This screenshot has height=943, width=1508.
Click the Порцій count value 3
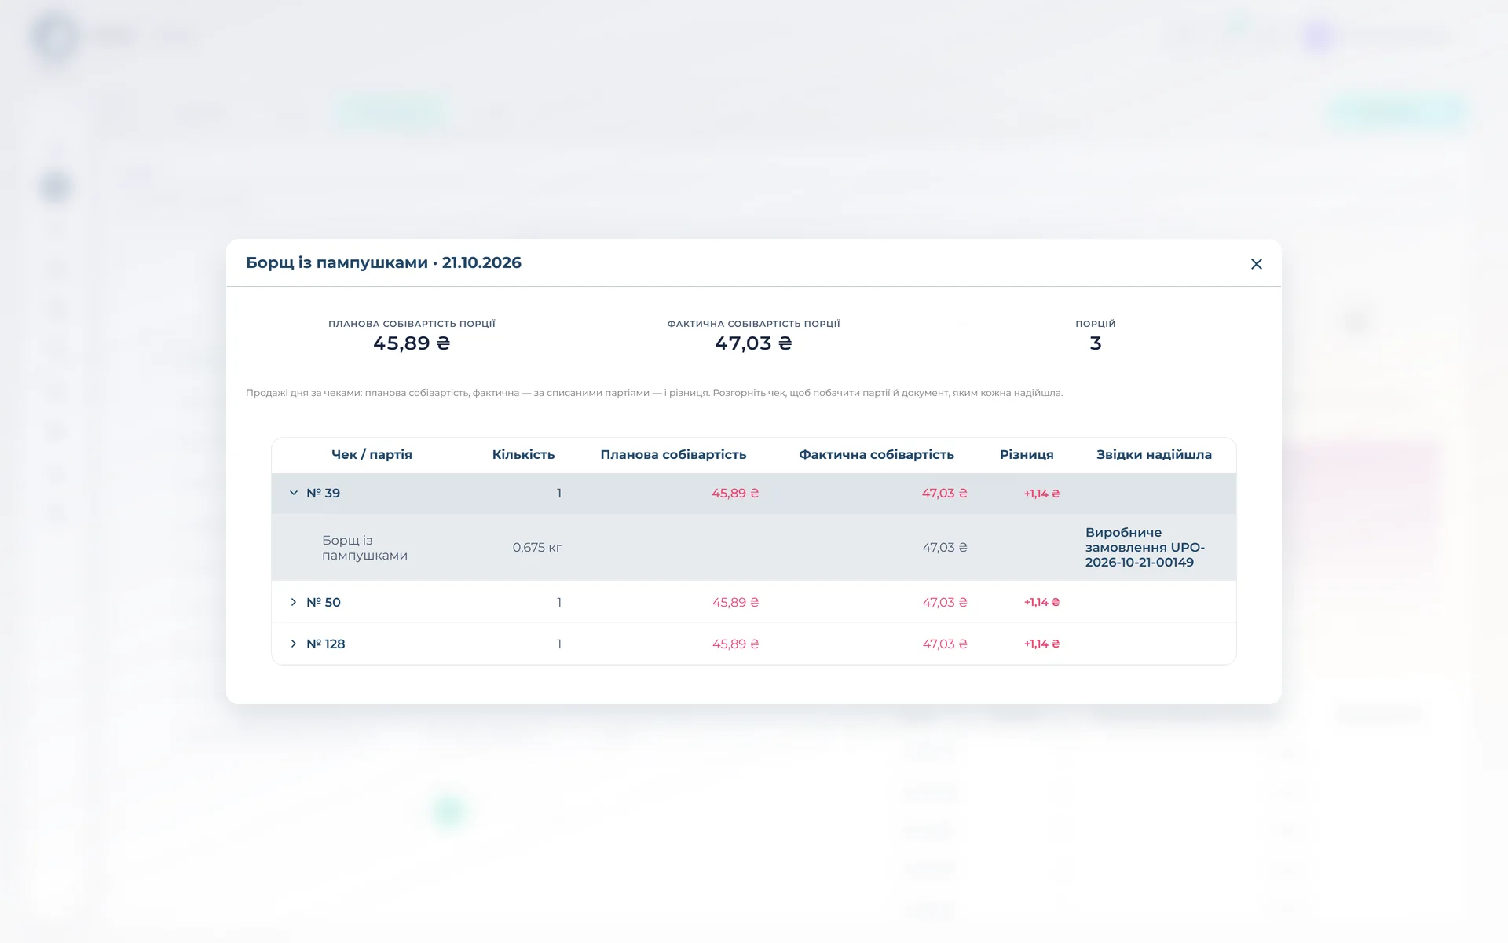coord(1096,343)
